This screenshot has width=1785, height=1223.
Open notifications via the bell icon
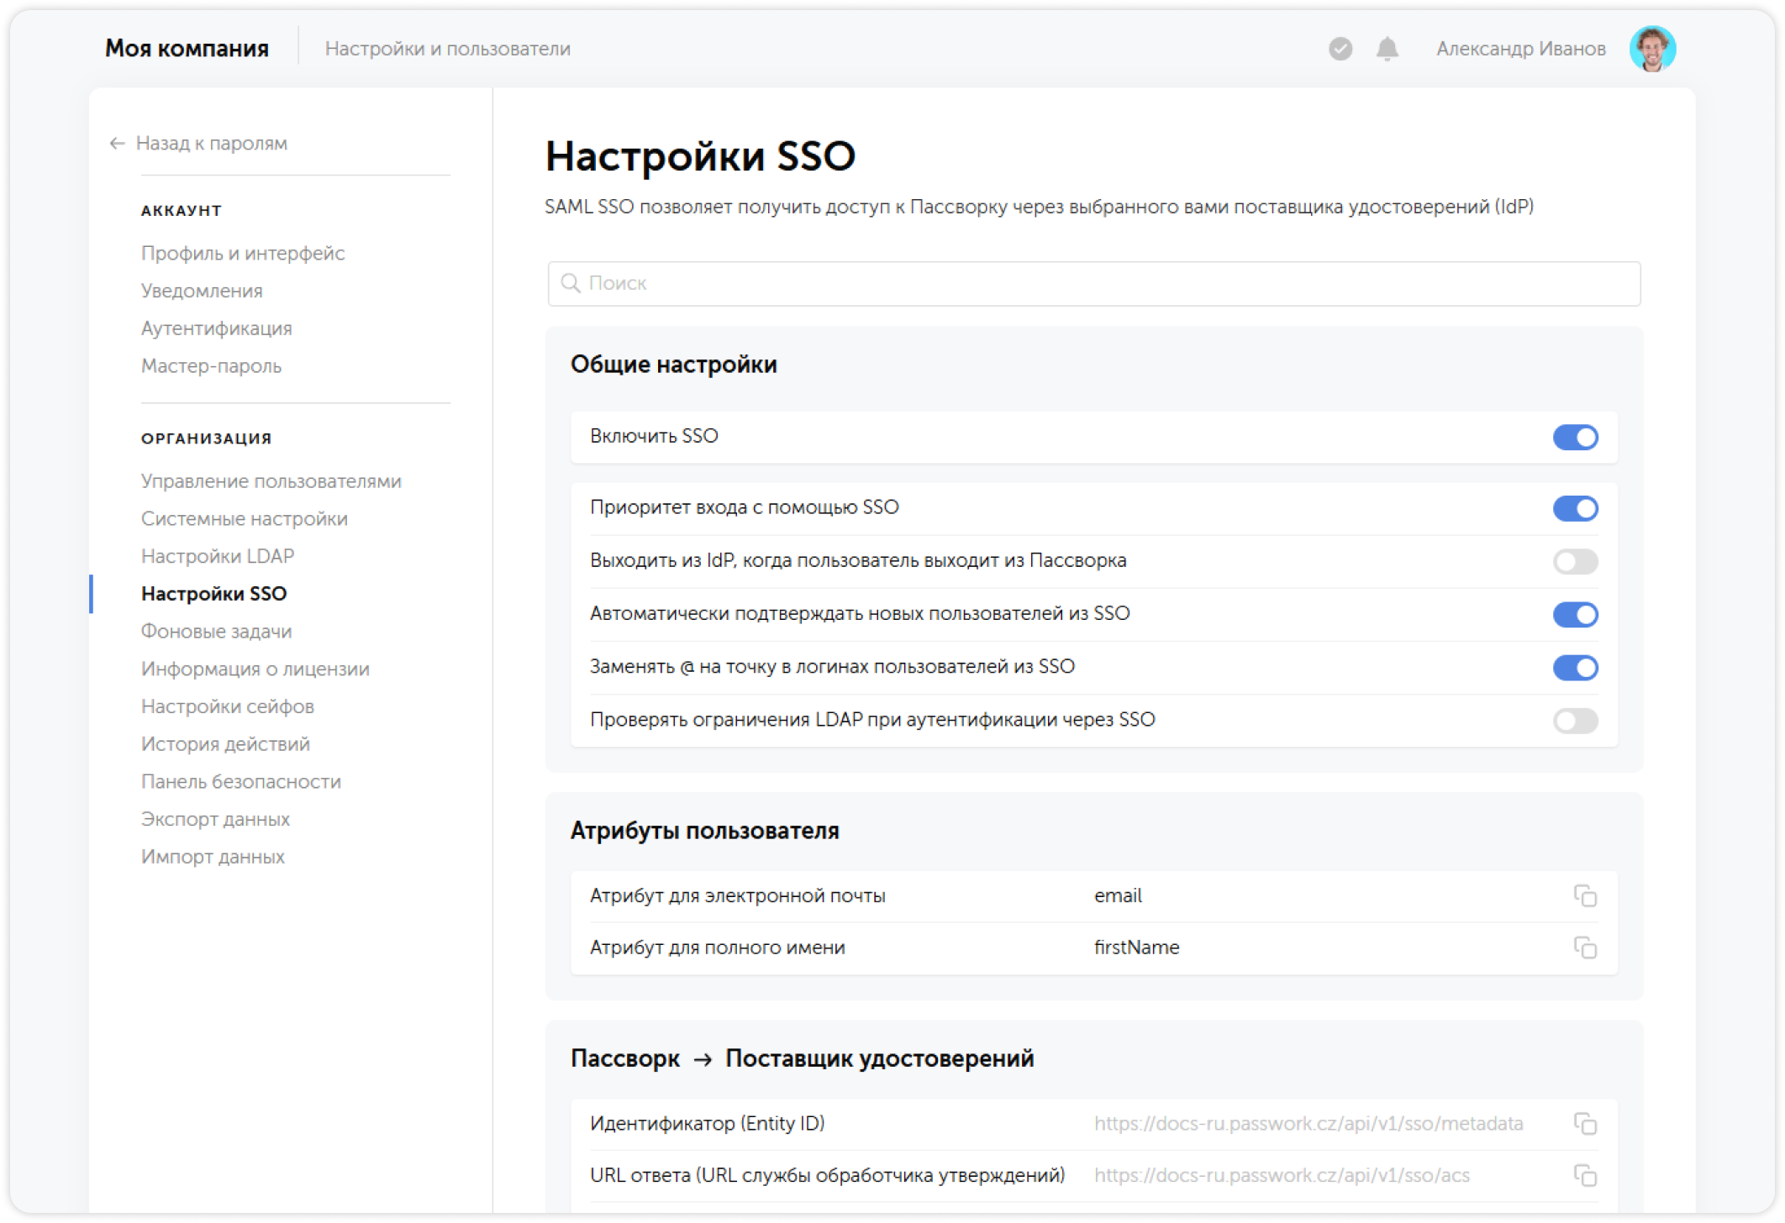[x=1386, y=50]
